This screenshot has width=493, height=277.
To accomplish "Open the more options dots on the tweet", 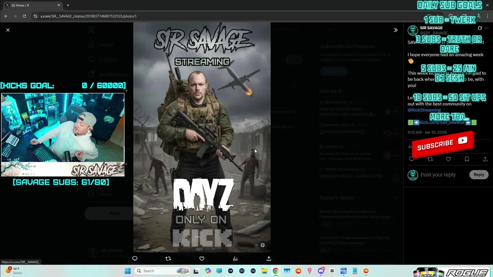I will (x=487, y=28).
